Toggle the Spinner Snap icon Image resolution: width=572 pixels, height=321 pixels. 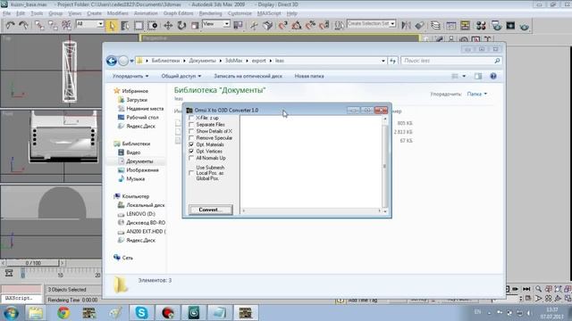coord(324,25)
